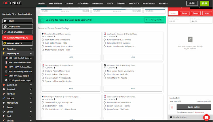Image resolution: width=213 pixels, height=122 pixels.
Task: Expand the Basketball sports category
Action: 31,85
